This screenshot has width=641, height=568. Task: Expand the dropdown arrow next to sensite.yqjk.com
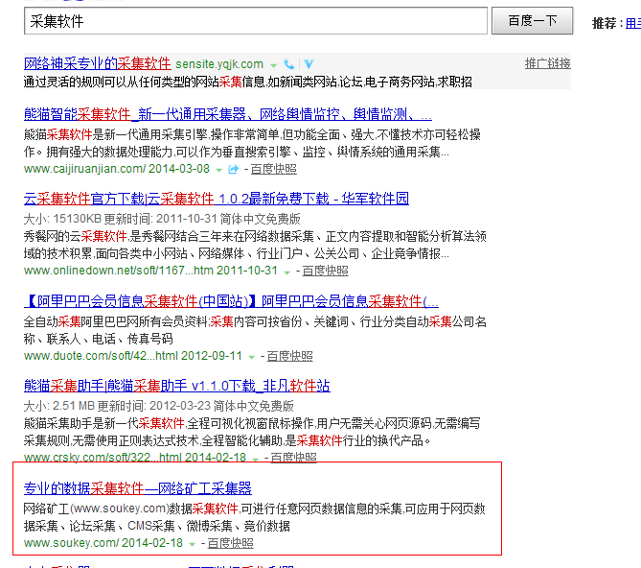pyautogui.click(x=273, y=65)
